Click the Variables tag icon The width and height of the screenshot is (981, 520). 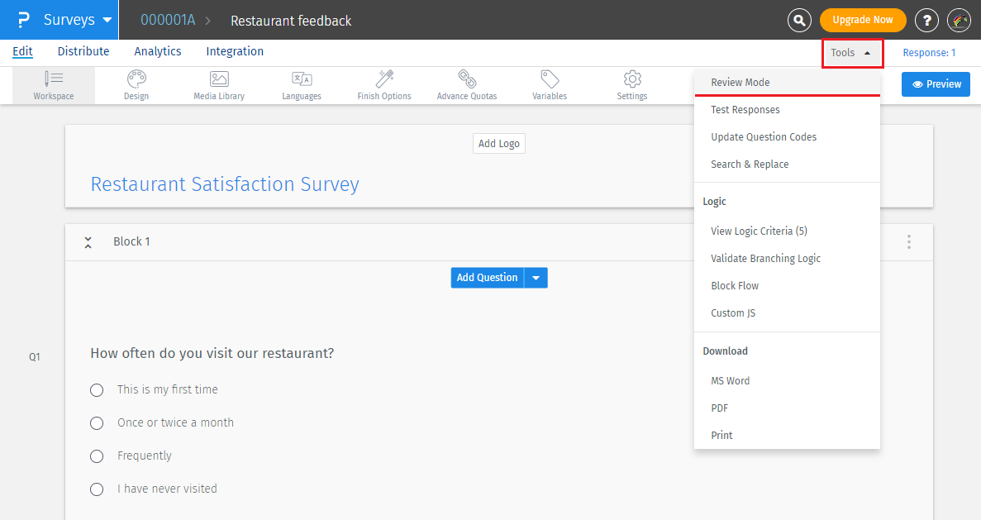(x=550, y=79)
